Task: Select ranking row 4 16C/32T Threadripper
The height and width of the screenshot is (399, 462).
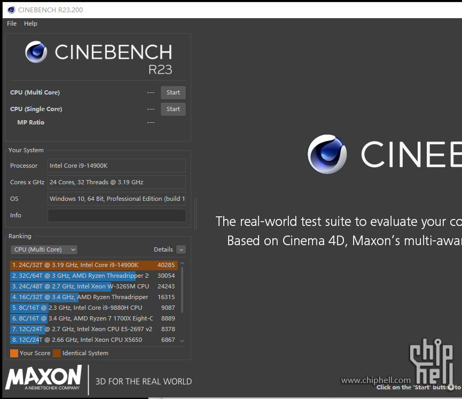Action: (94, 297)
